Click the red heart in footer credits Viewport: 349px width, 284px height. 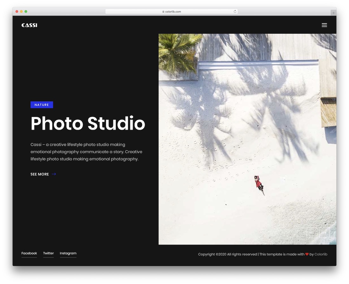[x=306, y=254]
